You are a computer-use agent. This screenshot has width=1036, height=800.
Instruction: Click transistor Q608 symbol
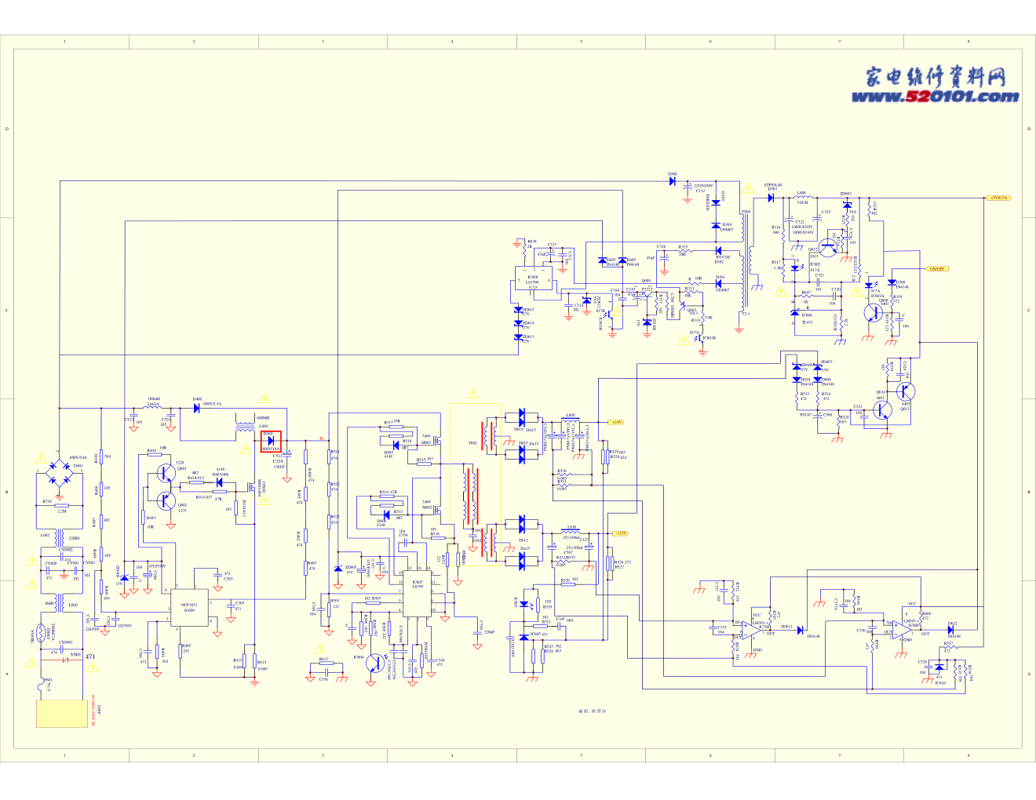pyautogui.click(x=874, y=313)
